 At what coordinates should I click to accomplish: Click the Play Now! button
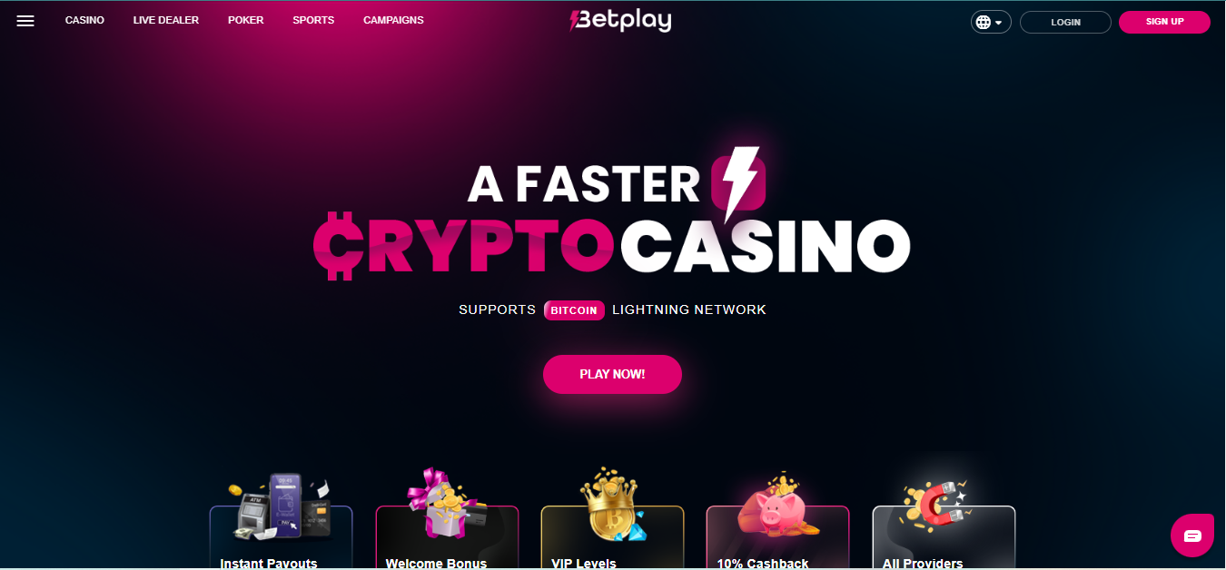point(612,374)
